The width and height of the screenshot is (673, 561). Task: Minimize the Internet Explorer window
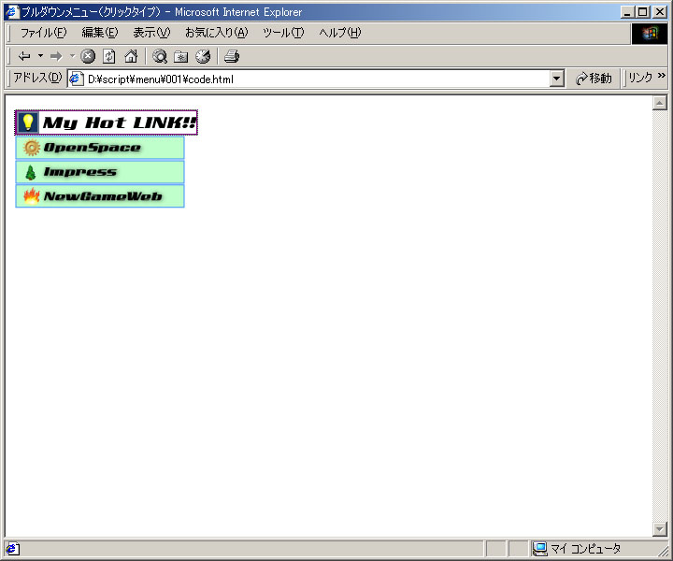tap(627, 12)
